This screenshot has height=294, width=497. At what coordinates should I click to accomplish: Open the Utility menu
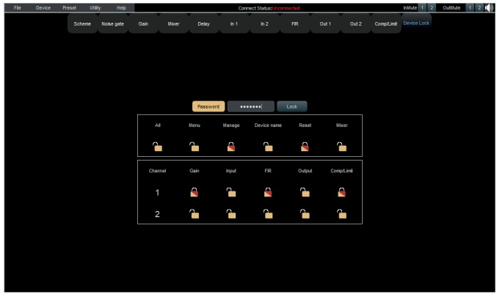coord(95,7)
